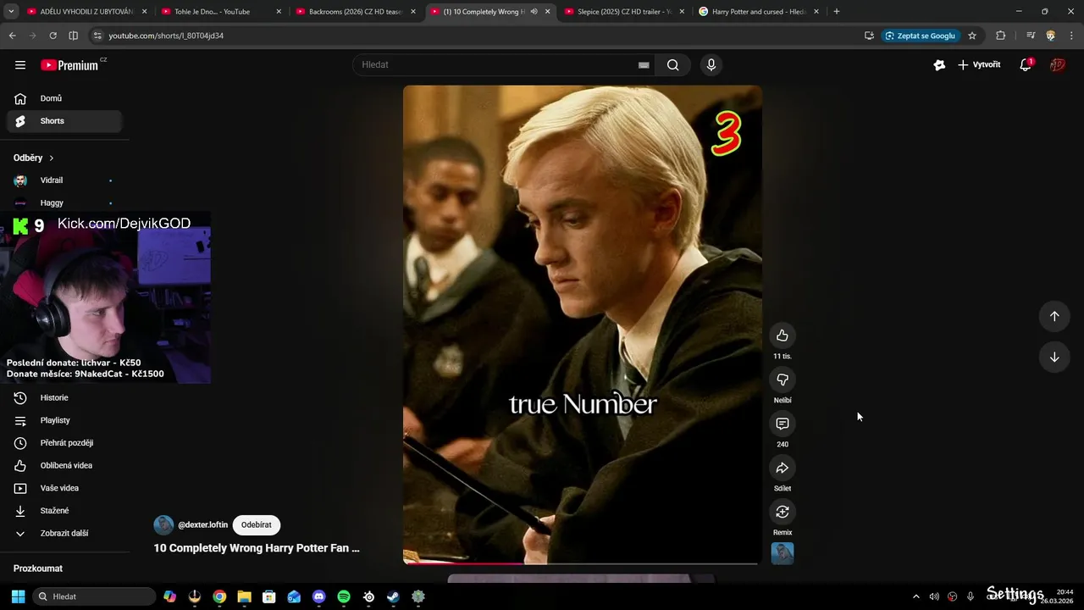This screenshot has height=610, width=1084.
Task: Open Domů in sidebar
Action: (64, 98)
